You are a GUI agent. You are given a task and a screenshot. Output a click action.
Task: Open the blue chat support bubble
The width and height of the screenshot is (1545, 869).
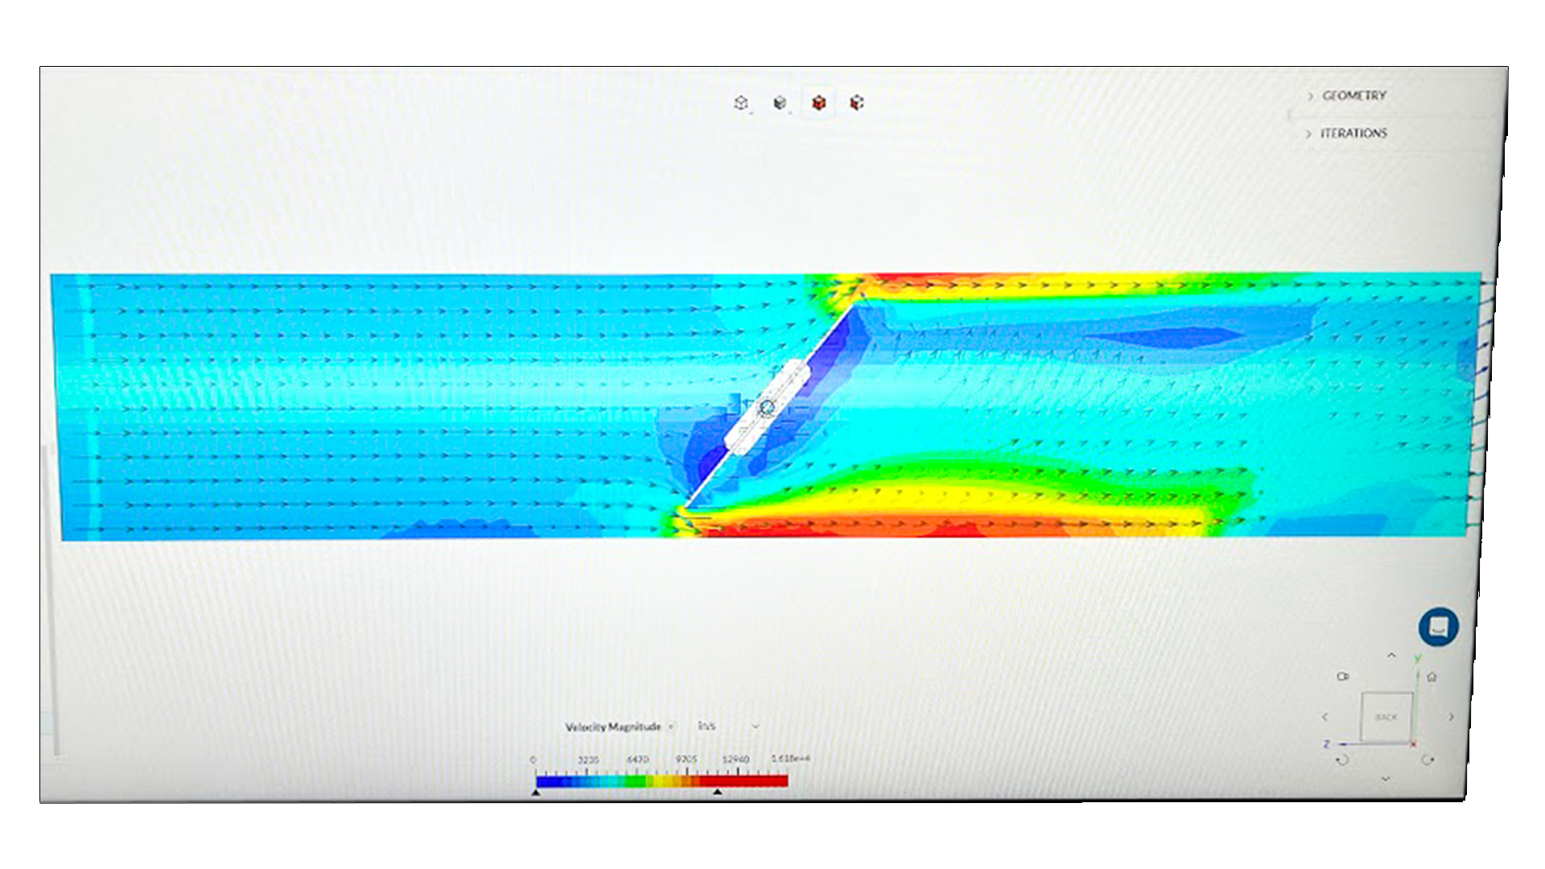coord(1438,626)
